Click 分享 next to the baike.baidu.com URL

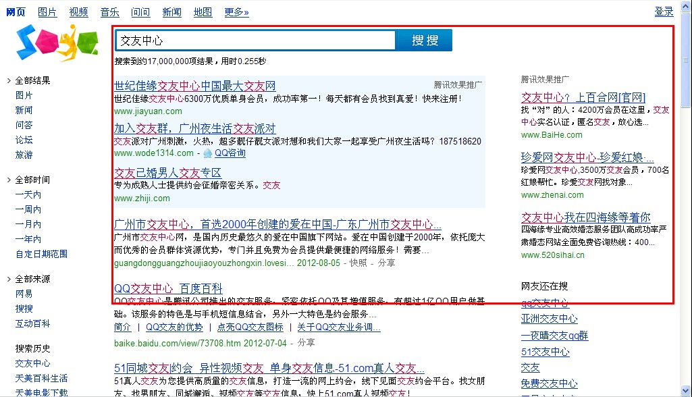306,343
